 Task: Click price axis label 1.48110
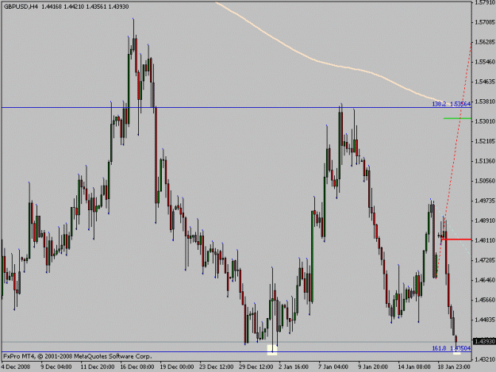point(485,240)
